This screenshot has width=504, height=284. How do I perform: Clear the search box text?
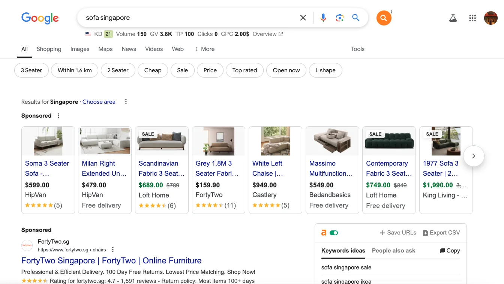coord(303,18)
